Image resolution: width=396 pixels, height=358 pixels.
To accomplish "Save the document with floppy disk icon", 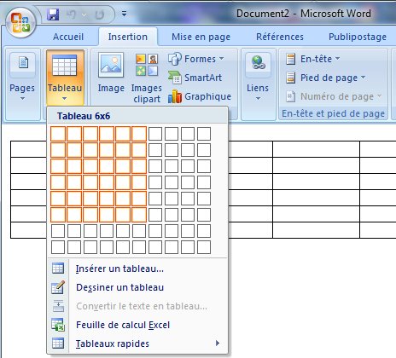I will [53, 14].
